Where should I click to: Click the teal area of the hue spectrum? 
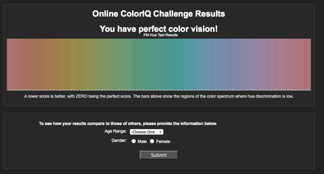[175, 65]
